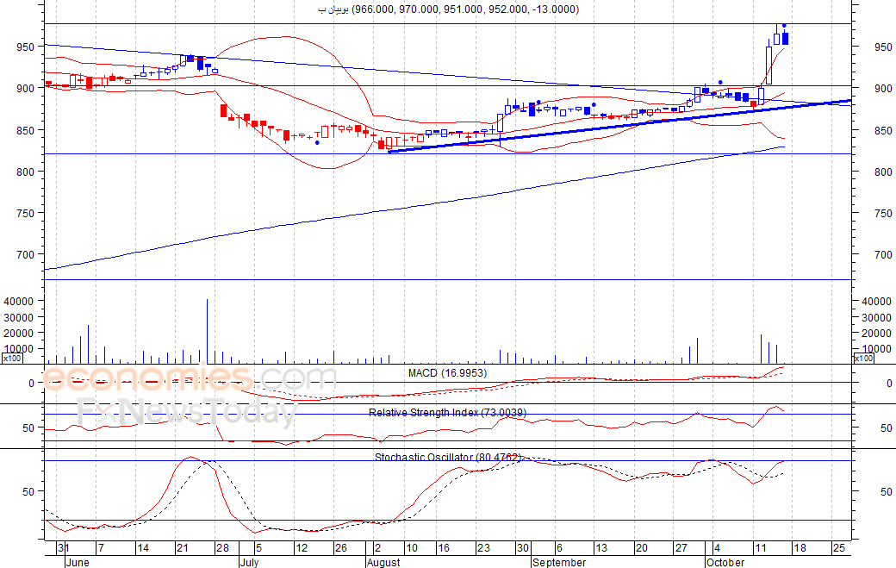
Task: Click the September month label on time axis
Action: 559,562
